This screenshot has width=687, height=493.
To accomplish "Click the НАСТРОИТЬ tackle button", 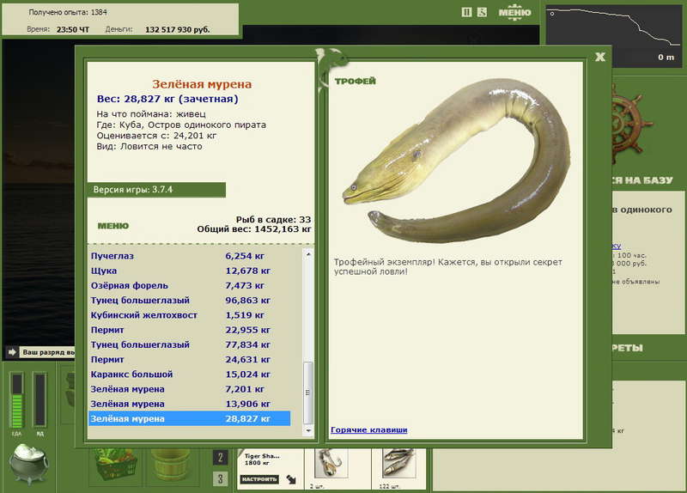I will click(x=259, y=479).
